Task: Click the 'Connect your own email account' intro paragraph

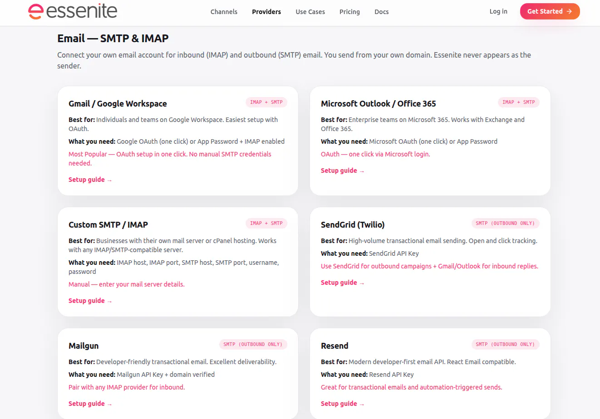Action: (294, 60)
